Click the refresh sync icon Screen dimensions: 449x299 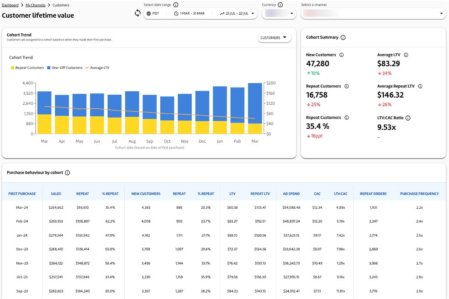pos(137,13)
